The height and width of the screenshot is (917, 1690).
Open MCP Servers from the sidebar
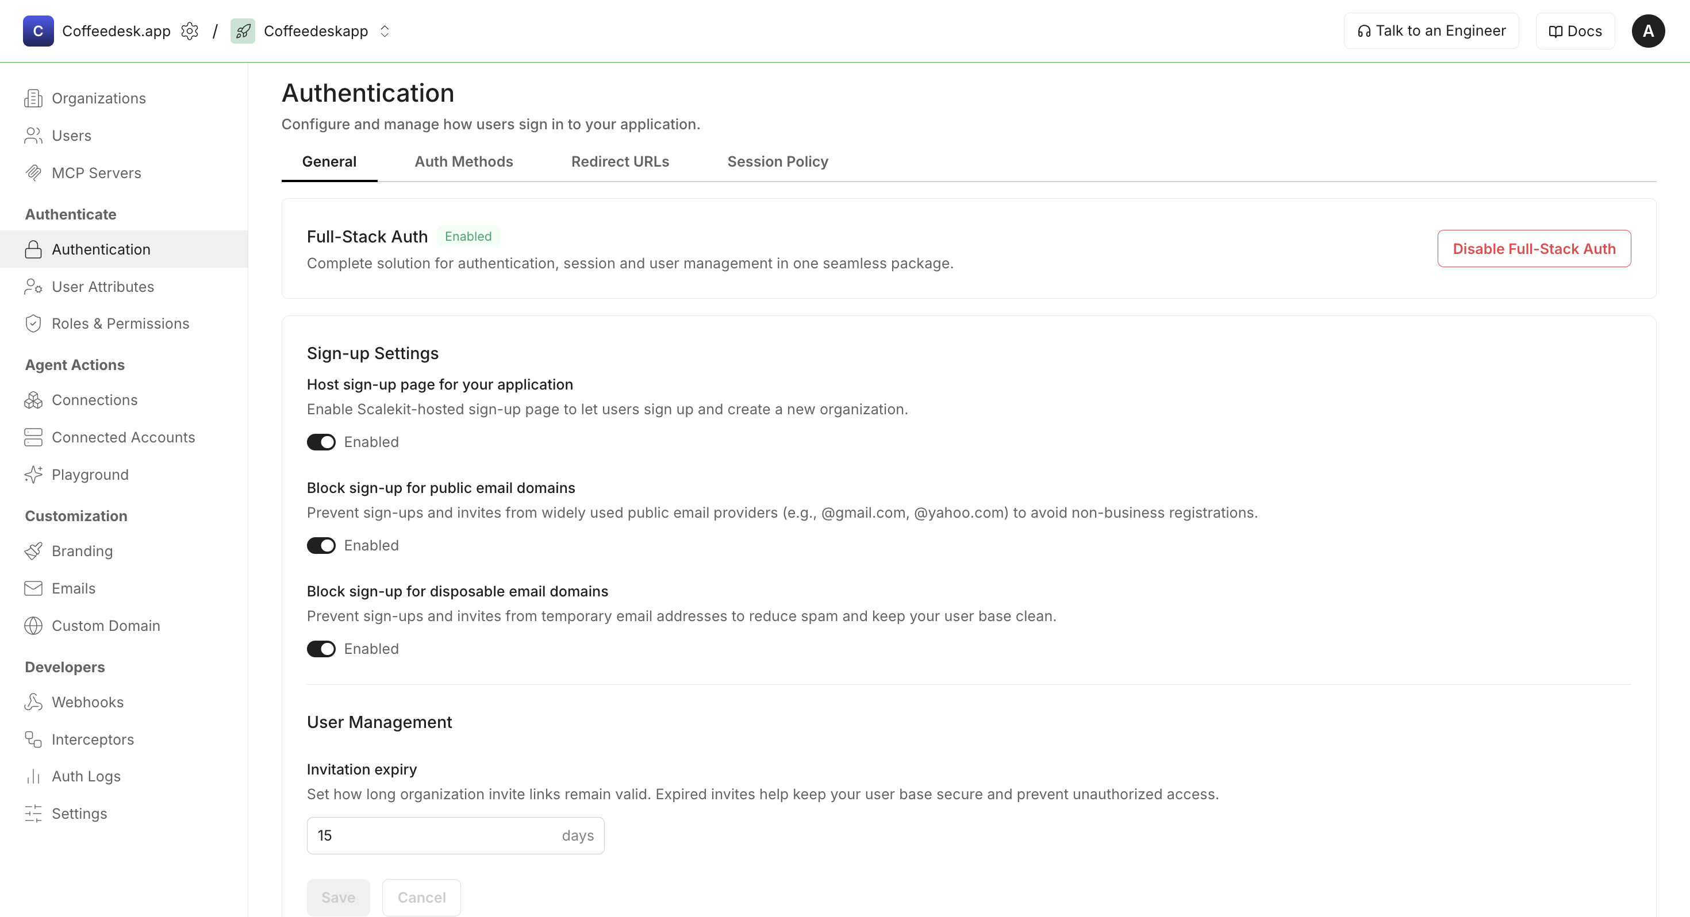click(96, 173)
